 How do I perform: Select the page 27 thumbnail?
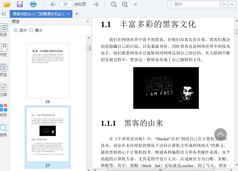pos(48,135)
